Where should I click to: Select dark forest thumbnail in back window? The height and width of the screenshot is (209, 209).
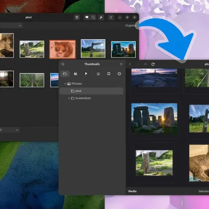(7, 79)
